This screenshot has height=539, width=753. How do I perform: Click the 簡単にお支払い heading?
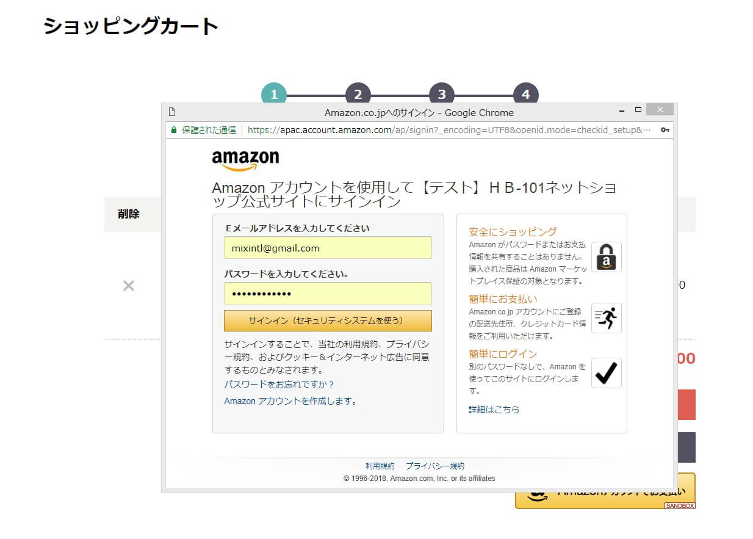503,299
